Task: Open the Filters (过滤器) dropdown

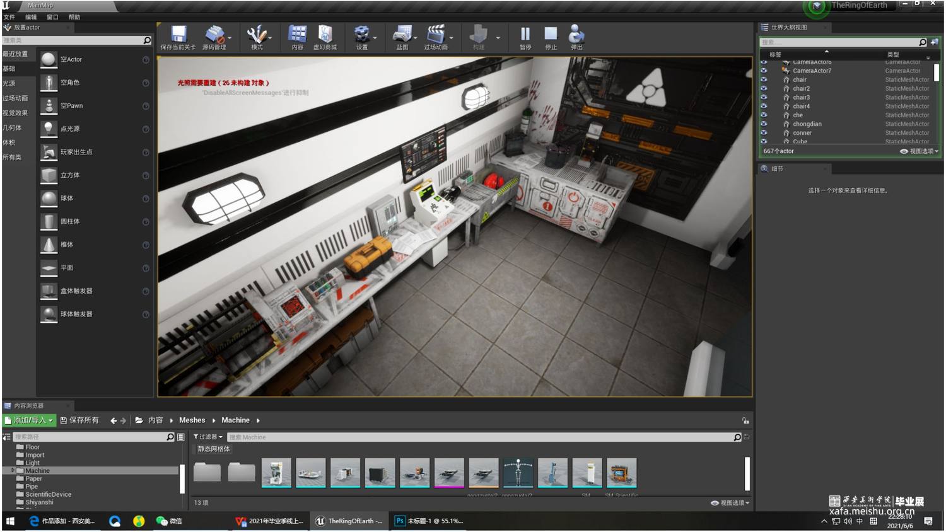Action: (208, 437)
